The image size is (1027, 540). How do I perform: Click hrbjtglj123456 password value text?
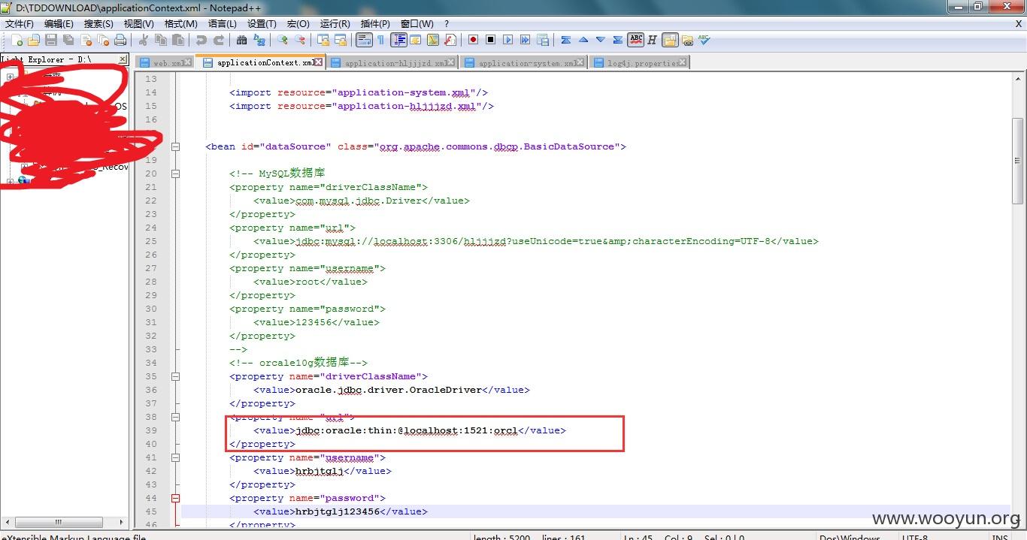(x=338, y=511)
